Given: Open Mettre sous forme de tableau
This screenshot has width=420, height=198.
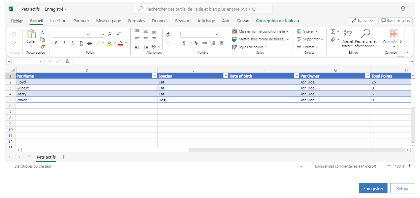Looking at the screenshot, I should (261, 39).
